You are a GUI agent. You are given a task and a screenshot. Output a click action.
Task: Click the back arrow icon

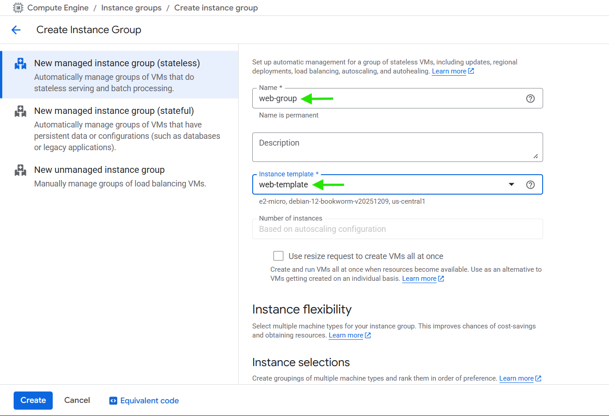pyautogui.click(x=16, y=30)
